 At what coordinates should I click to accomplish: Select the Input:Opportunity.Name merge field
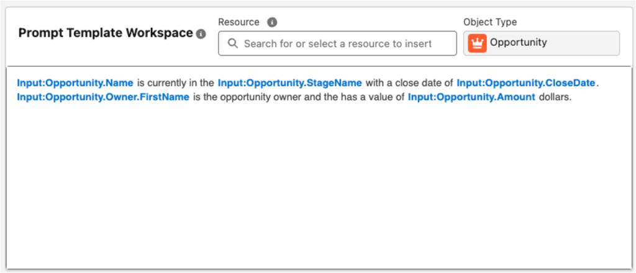click(75, 84)
